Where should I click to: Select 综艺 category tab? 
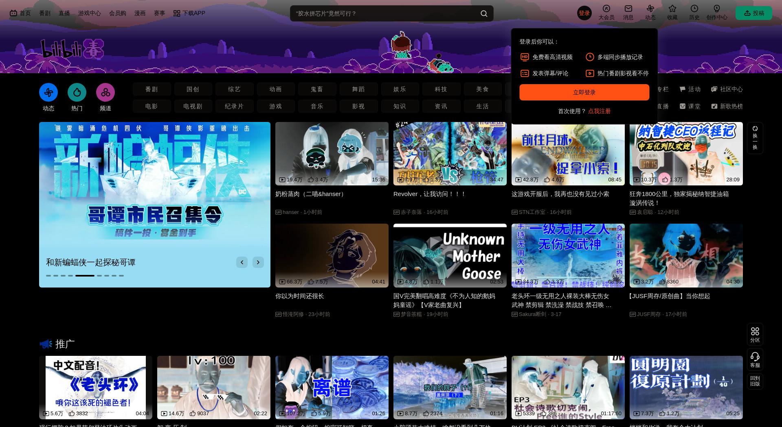point(234,89)
